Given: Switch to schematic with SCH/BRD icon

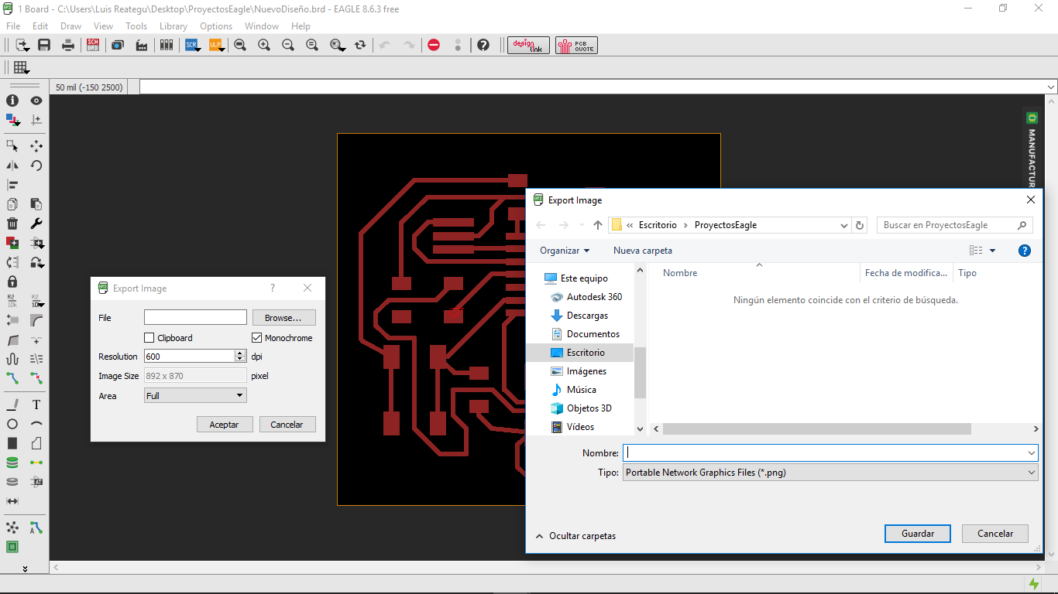Looking at the screenshot, I should tap(93, 45).
